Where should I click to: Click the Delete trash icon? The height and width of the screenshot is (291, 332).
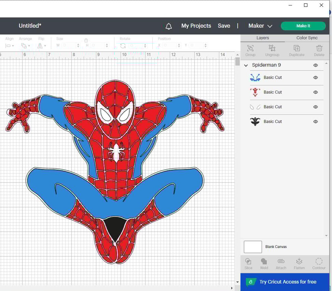click(x=319, y=48)
